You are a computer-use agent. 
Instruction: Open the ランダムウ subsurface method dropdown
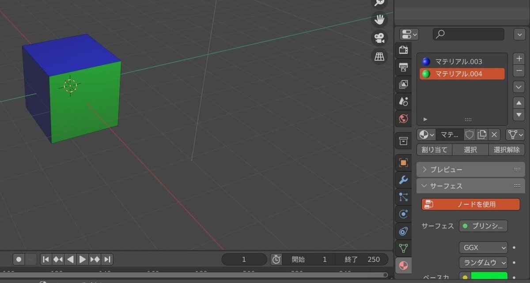coord(483,262)
